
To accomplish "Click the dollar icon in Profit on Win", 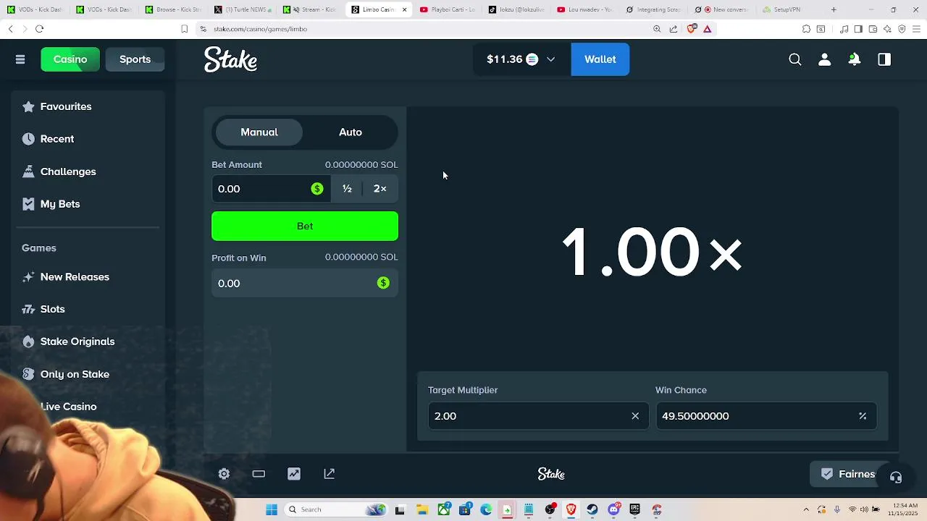I will point(383,283).
